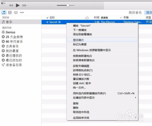Adjust the volume slider knob
Screen dimensions: 152x126
(x=68, y=5)
